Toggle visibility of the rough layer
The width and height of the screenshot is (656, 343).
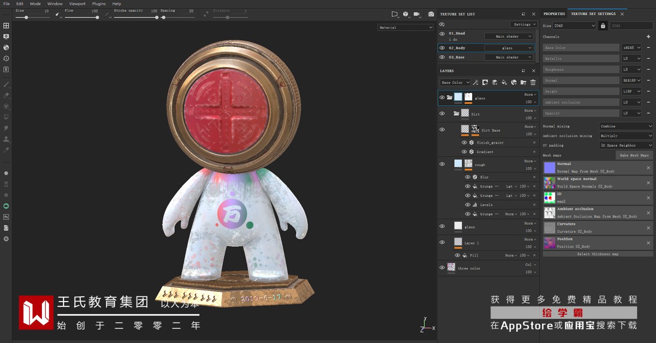(443, 165)
